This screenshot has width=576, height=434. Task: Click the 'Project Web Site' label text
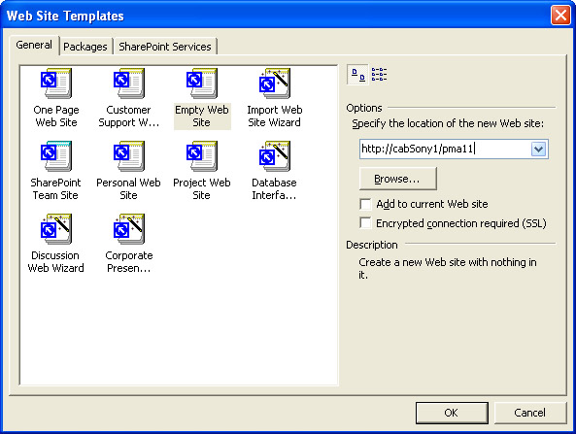[202, 188]
